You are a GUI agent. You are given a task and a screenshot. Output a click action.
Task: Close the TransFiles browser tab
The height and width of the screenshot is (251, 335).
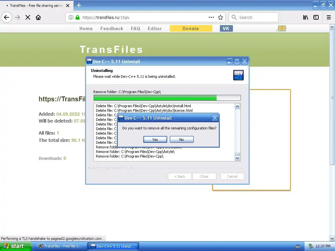(x=68, y=6)
